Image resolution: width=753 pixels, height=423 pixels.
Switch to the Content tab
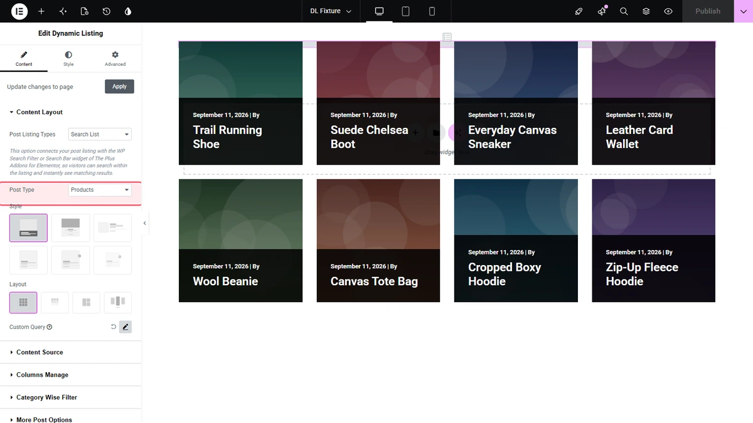(x=24, y=59)
